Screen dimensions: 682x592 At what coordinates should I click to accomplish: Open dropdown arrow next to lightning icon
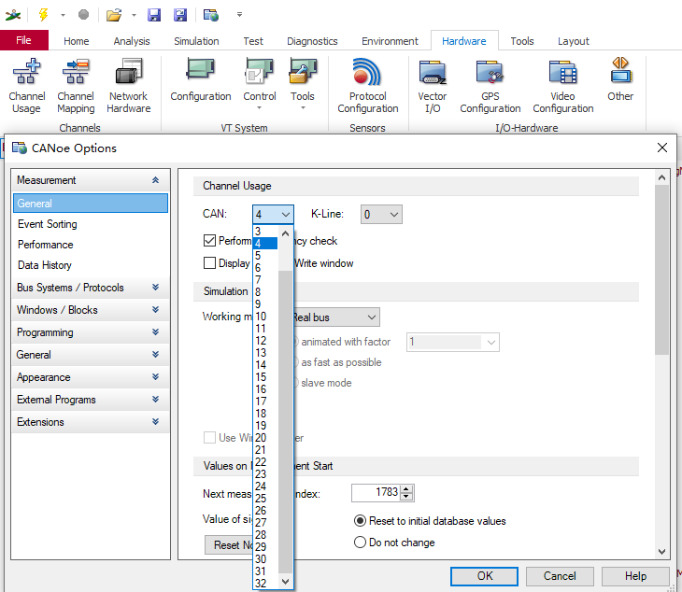pyautogui.click(x=64, y=15)
